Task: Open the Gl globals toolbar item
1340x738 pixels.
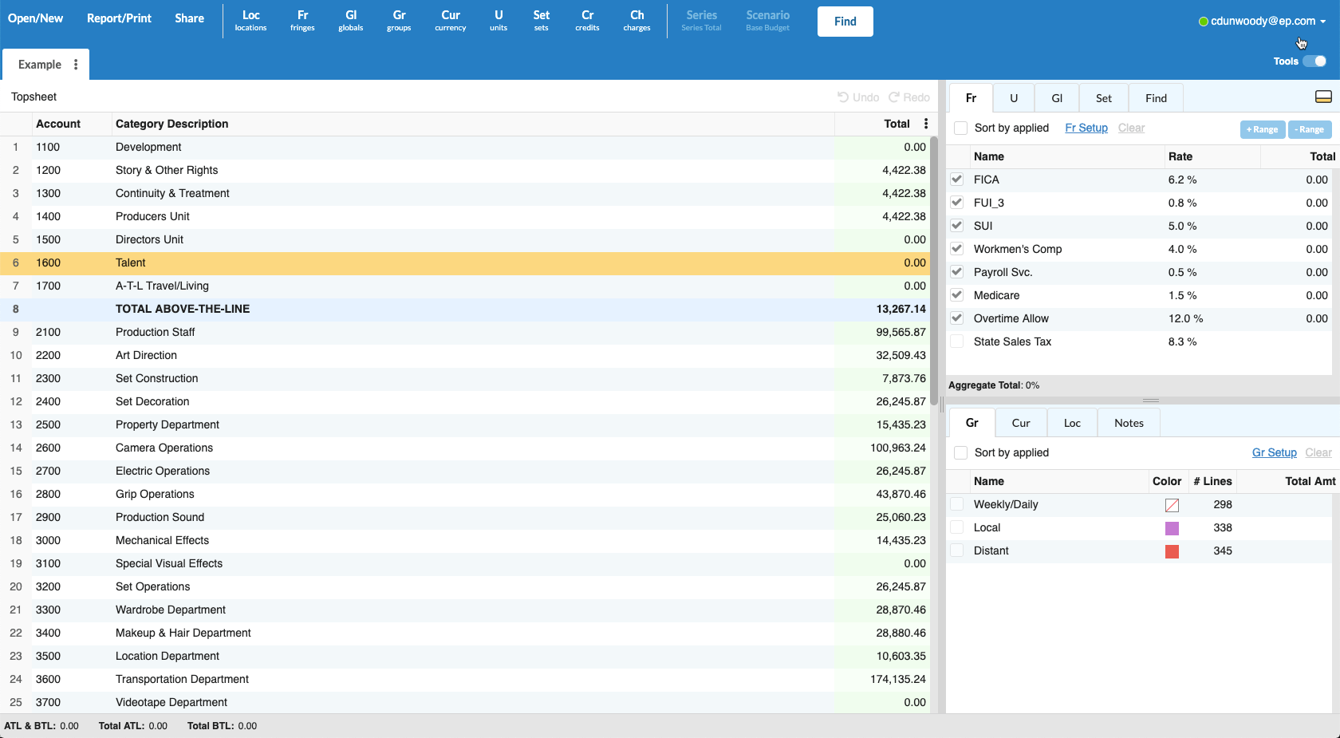Action: [x=351, y=21]
